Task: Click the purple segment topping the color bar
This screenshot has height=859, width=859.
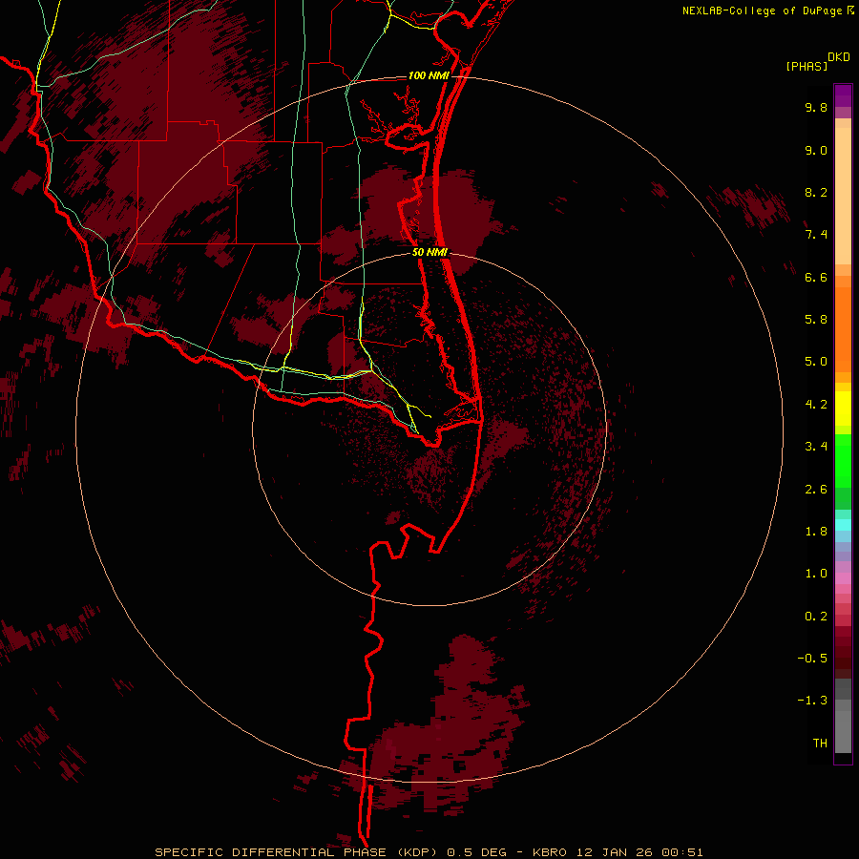Action: (x=843, y=95)
